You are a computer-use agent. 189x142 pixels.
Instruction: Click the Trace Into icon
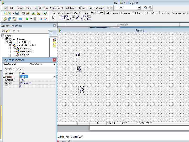(41, 19)
